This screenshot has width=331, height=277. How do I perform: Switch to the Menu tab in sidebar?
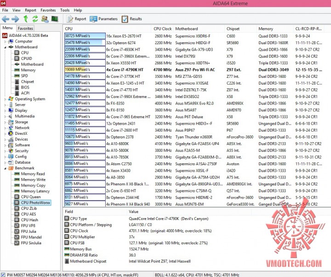tap(8, 28)
